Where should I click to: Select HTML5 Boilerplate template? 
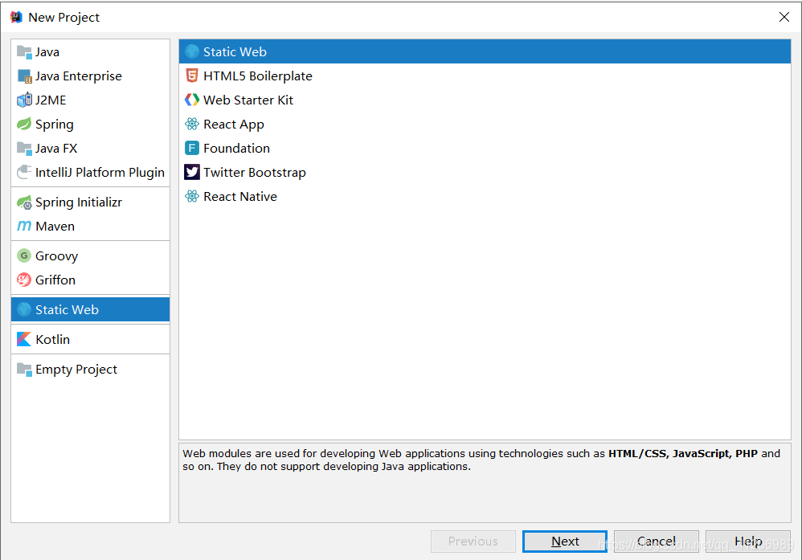point(485,76)
